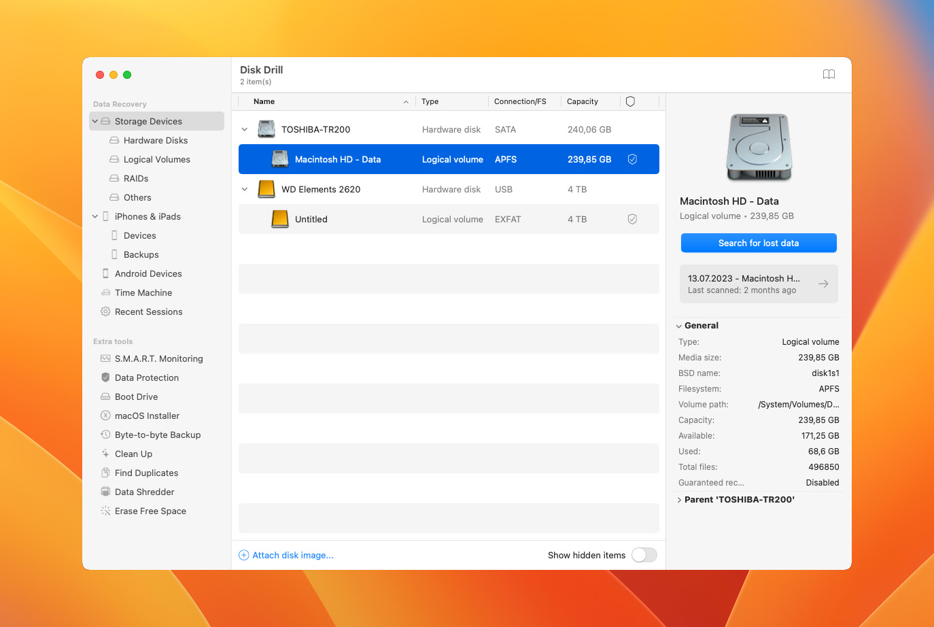
Task: Click the TOSHIBA-TR200 drive icon
Action: pyautogui.click(x=266, y=129)
